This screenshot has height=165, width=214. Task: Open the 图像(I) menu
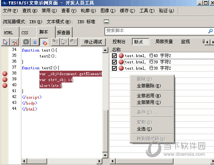click(108, 11)
